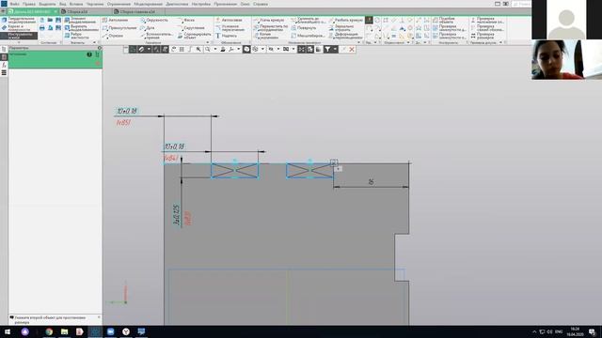Viewport: 602px width, 338px height.
Task: Open Windows Start menu
Action: pyautogui.click(x=8, y=331)
